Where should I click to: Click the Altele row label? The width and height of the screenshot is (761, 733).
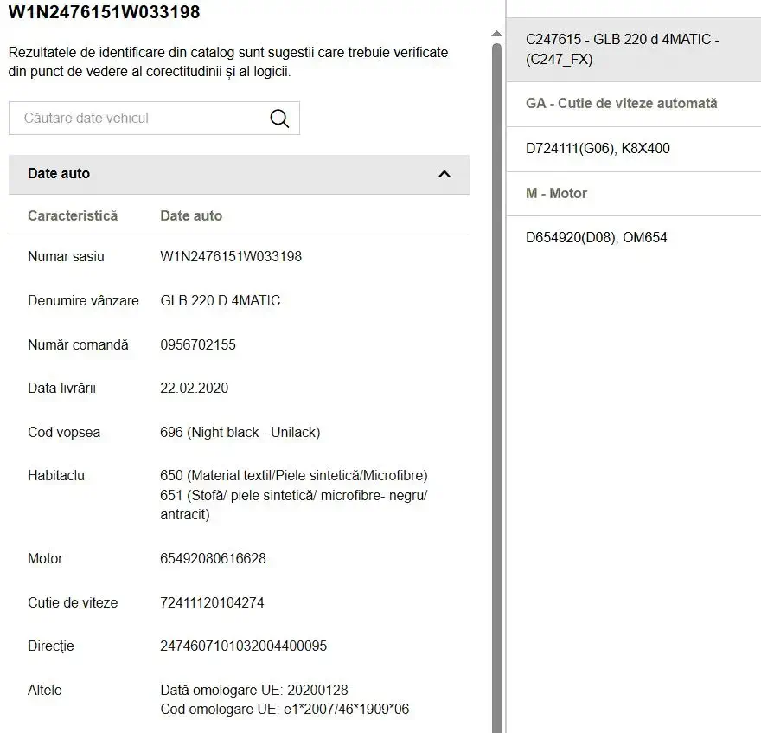[45, 691]
